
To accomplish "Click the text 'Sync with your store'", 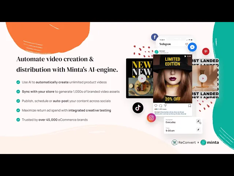I will point(38,92).
